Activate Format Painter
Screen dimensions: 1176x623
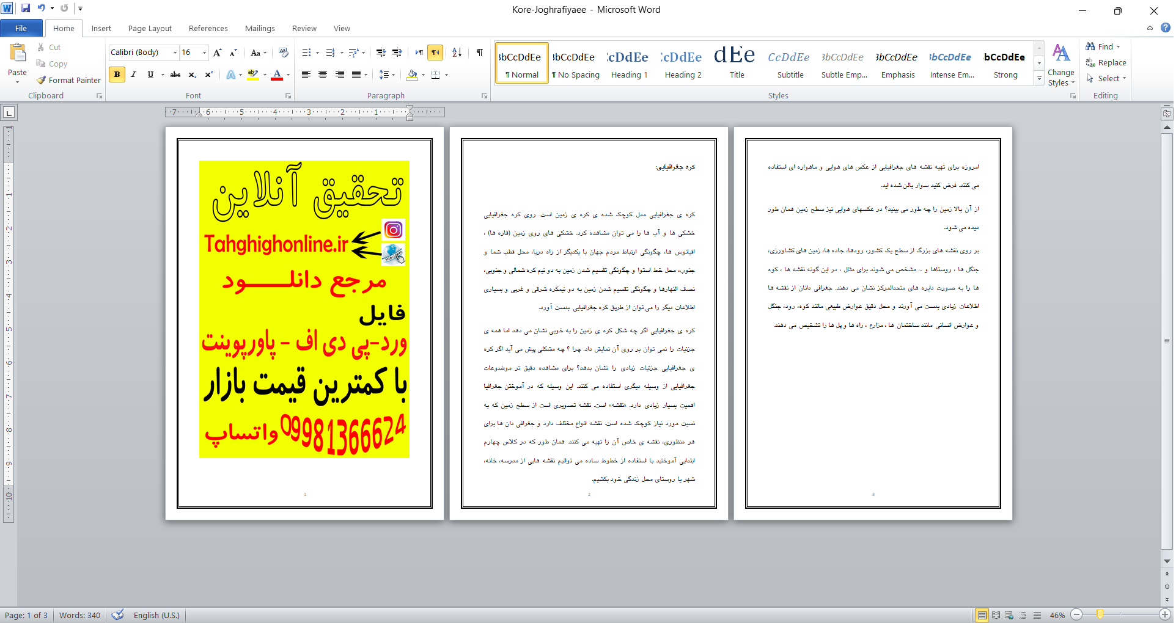pos(68,80)
